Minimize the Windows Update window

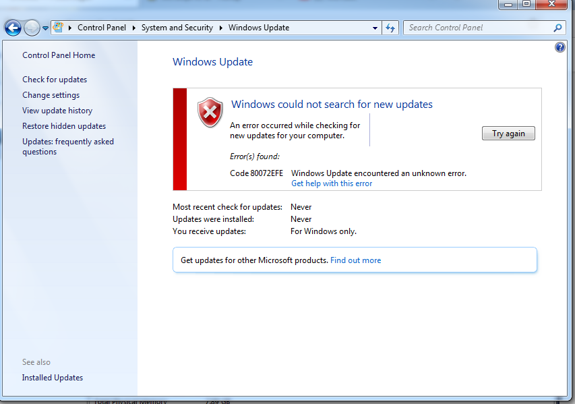[x=508, y=4]
